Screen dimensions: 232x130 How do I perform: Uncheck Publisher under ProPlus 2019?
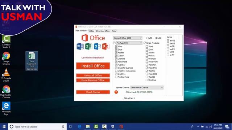click(116, 65)
